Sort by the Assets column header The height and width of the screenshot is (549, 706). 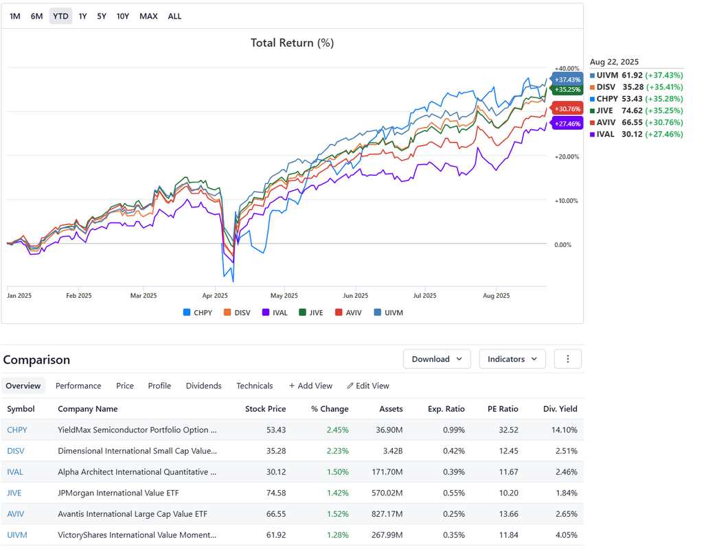[391, 408]
